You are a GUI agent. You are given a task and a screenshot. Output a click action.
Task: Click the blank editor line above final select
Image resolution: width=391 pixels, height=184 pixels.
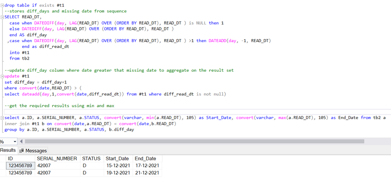198,112
